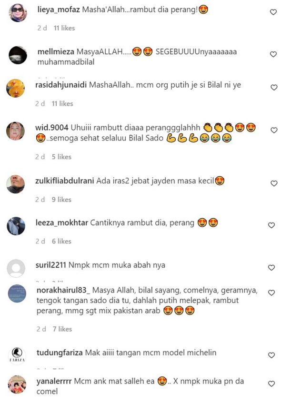Like rasidahjunaidi's comment via heart

274,87
